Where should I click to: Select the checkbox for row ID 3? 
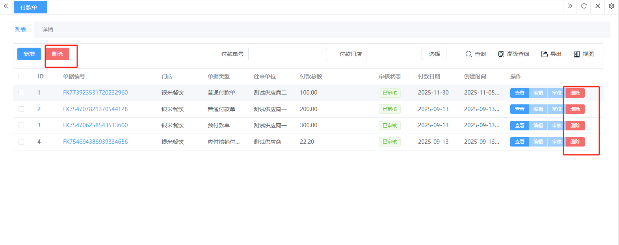[21, 125]
